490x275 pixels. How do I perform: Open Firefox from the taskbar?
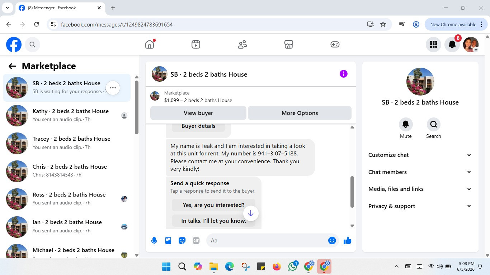tap(277, 266)
